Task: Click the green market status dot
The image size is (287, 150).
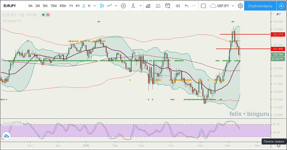Action: coord(43,15)
